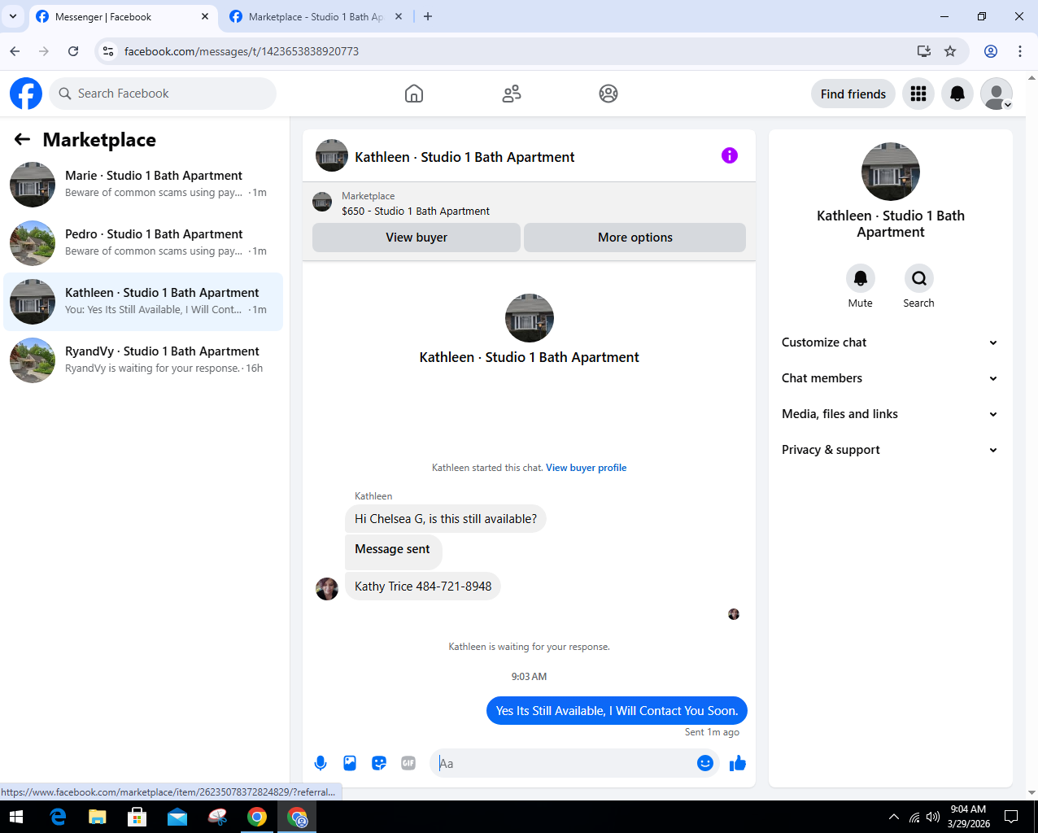View site information icon in address bar
1038x833 pixels.
[x=108, y=51]
